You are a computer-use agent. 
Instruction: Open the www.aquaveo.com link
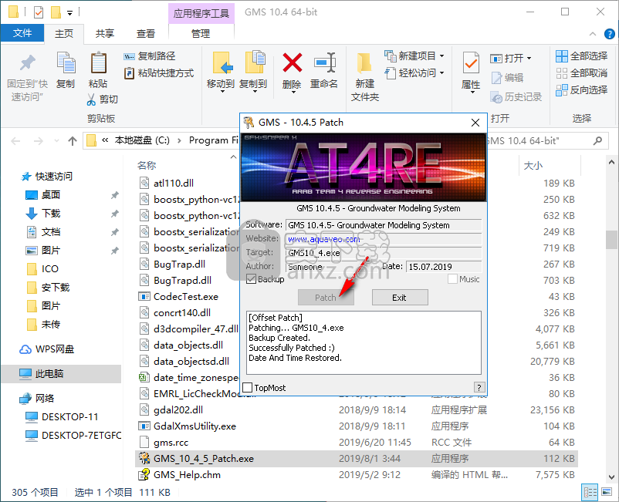323,239
